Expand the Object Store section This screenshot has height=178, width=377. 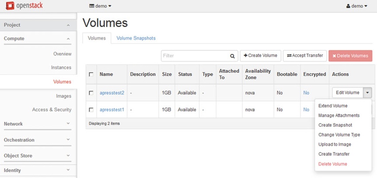(x=38, y=156)
